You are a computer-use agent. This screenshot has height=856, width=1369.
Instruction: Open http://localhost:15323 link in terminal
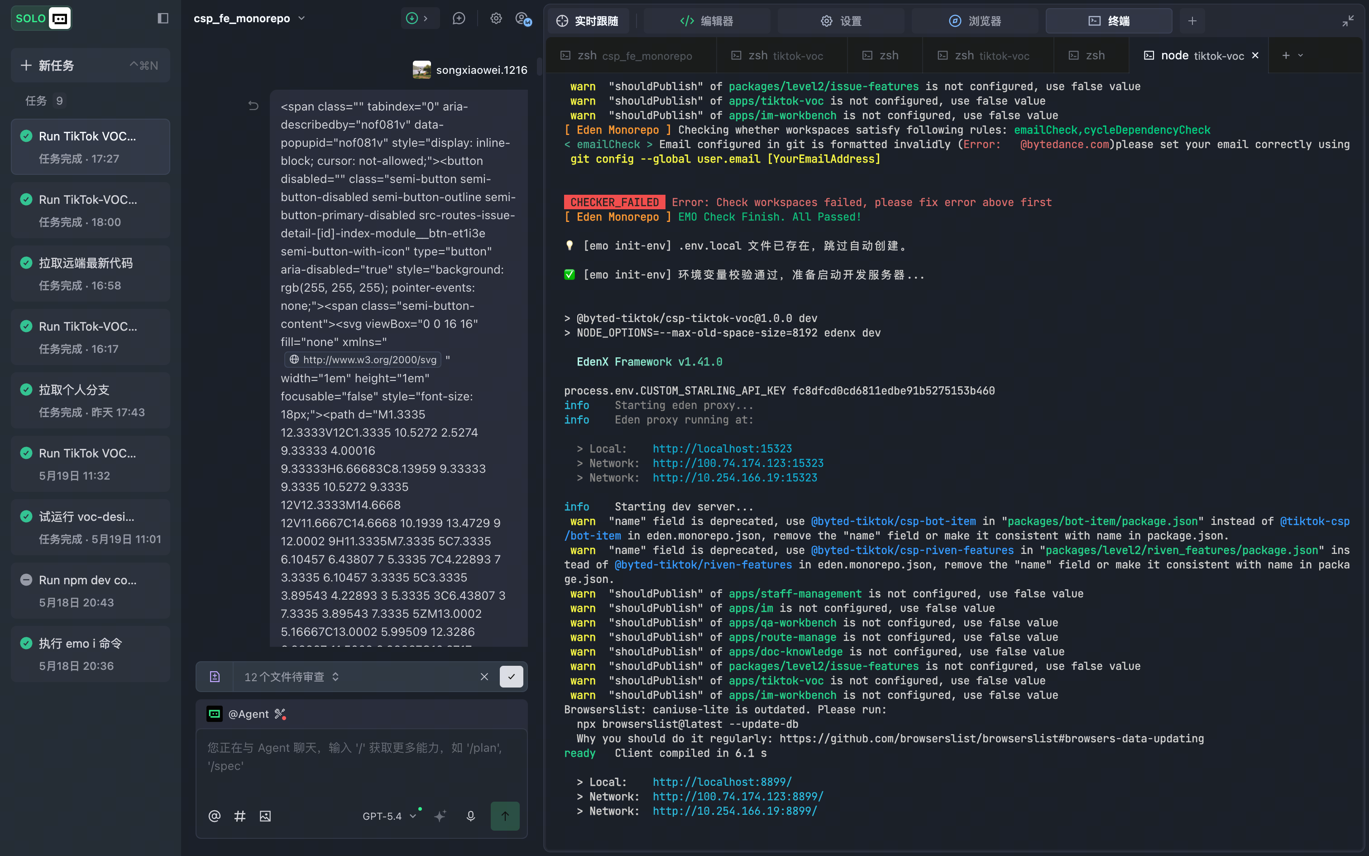pos(723,448)
